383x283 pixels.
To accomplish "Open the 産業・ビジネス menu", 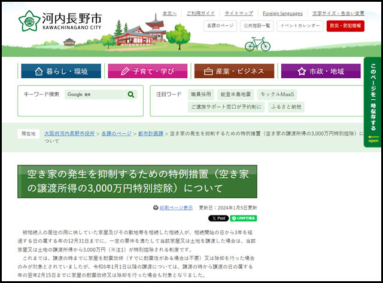I will 234,71.
